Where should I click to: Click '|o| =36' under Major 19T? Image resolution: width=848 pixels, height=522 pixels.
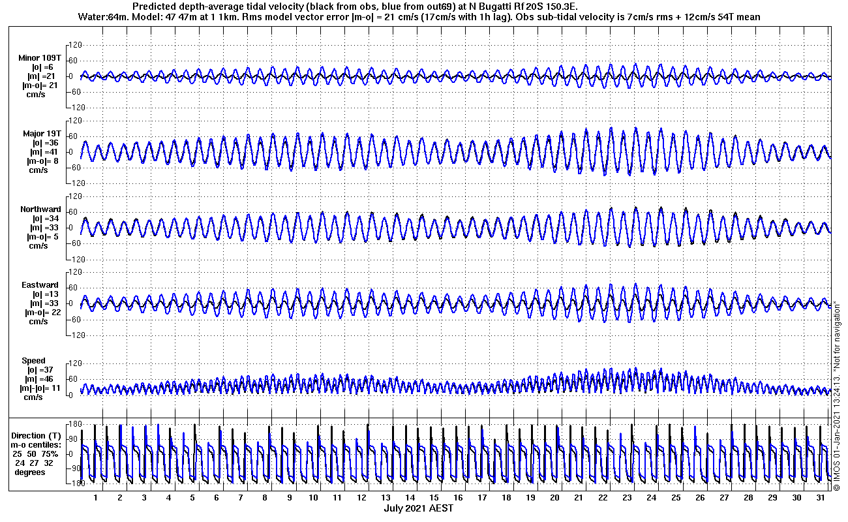pos(45,143)
